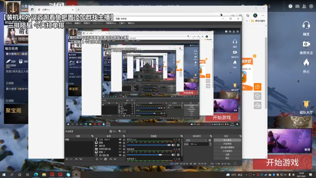
Task: Open source properties gear button 属性
Action: pyautogui.click(x=113, y=131)
